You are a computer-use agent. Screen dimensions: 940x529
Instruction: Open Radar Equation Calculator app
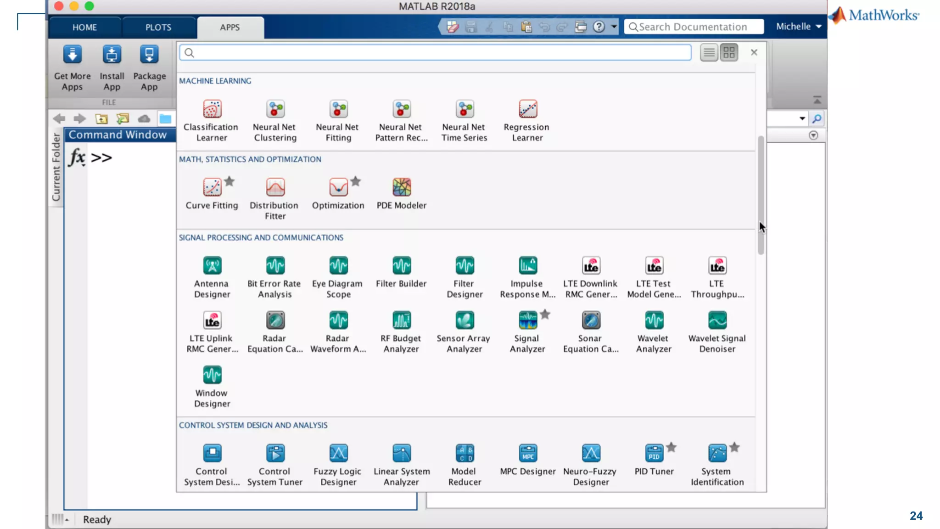tap(275, 332)
